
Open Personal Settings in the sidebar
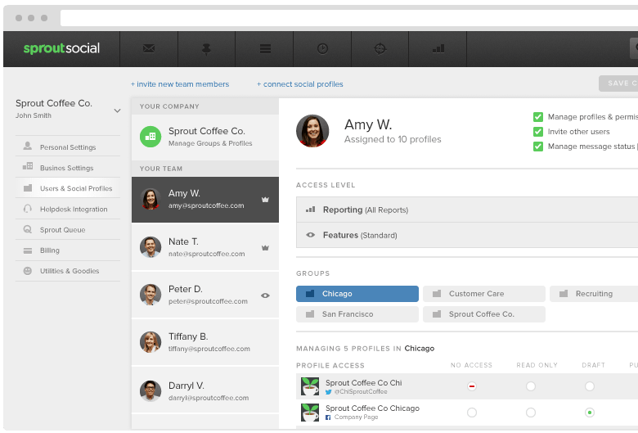[68, 147]
